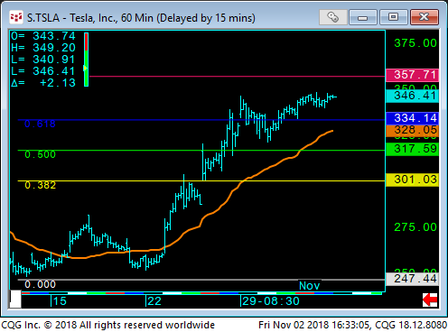Click the 334.14 blue Fibonacci price label
The height and width of the screenshot is (332, 448).
pyautogui.click(x=412, y=118)
